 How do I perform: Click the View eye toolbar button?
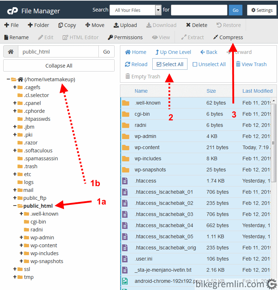click(x=161, y=37)
